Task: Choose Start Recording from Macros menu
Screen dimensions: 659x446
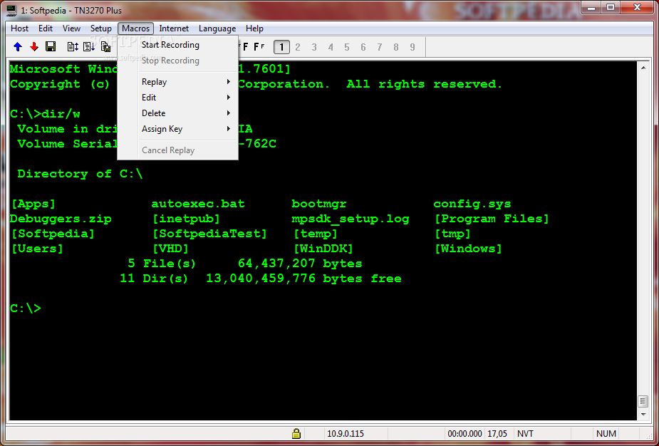Action: (178, 45)
